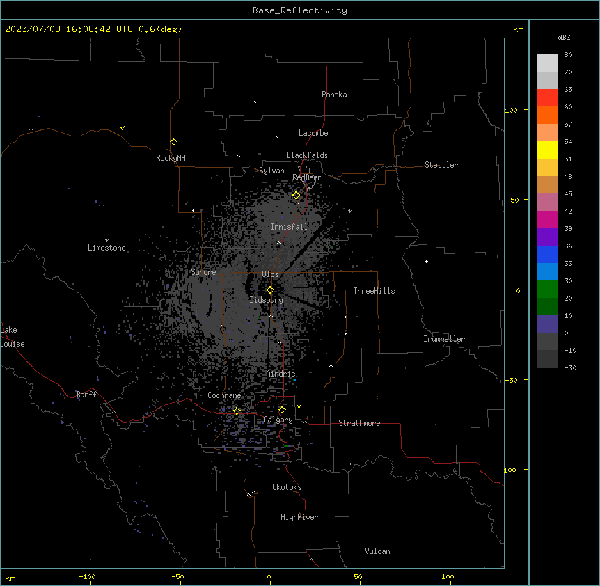Select the radar site diamond between Olds and Didsbury
The width and height of the screenshot is (600, 586).
(270, 290)
